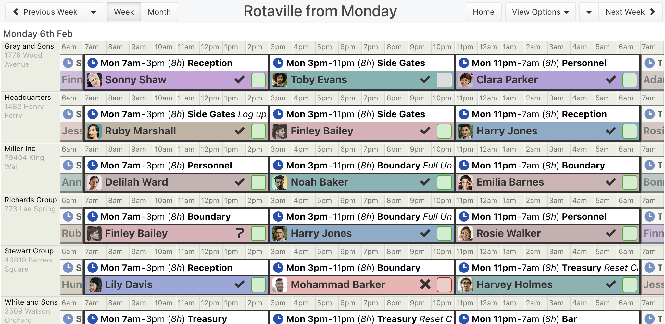This screenshot has height=324, width=665.
Task: Select the Week view tab
Action: tap(124, 12)
